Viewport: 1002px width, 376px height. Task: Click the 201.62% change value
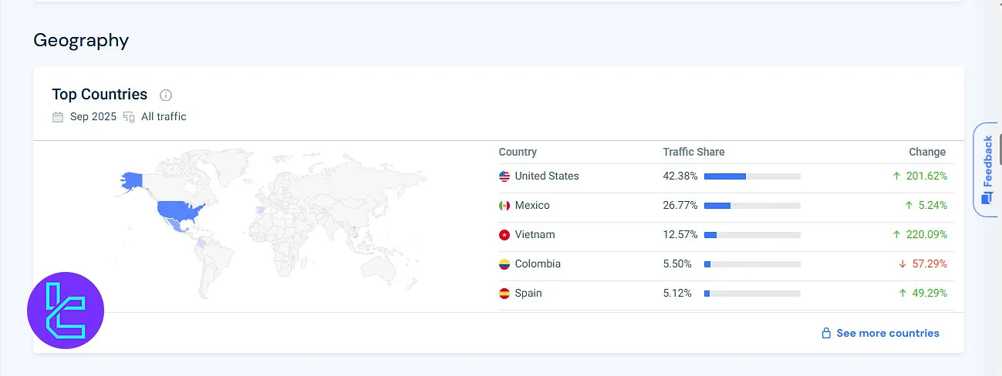tap(926, 176)
